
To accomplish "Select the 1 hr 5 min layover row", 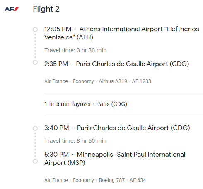I will [x=86, y=104].
